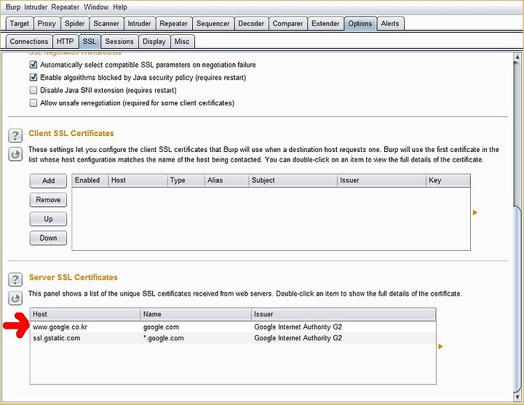Click the Down button
524x405 pixels.
tap(48, 238)
